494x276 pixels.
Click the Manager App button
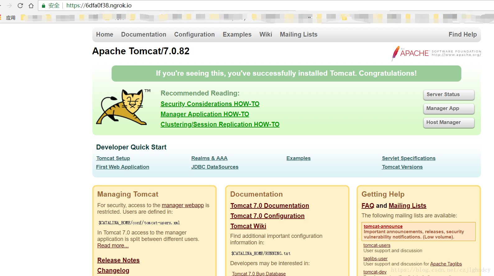449,109
